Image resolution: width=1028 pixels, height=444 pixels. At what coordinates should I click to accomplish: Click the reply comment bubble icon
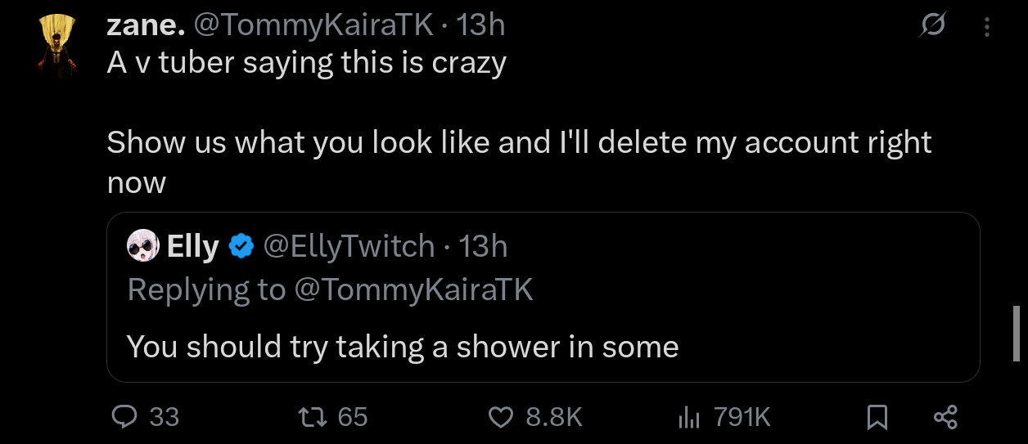pyautogui.click(x=124, y=418)
